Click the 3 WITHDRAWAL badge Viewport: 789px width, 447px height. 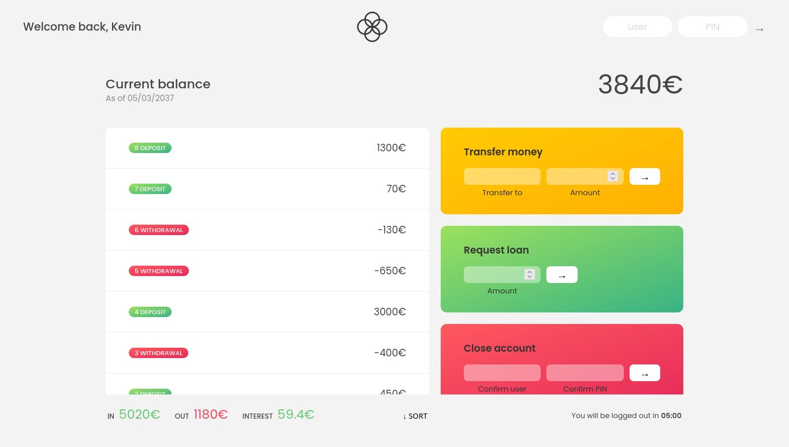click(158, 353)
